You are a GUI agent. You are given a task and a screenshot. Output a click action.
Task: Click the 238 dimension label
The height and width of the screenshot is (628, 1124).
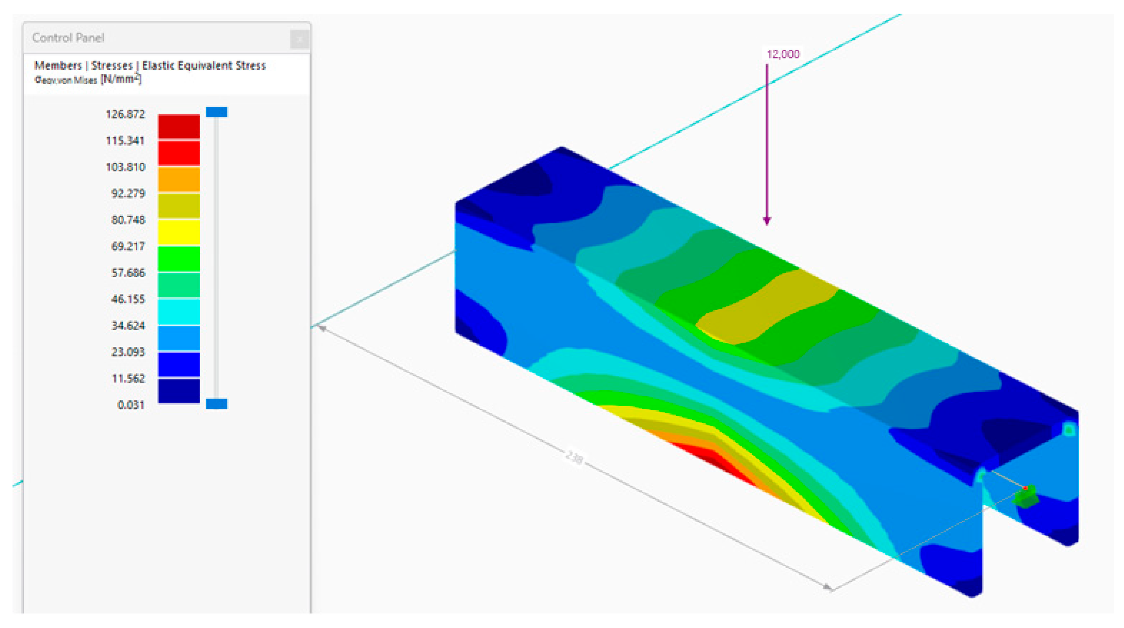(x=574, y=457)
